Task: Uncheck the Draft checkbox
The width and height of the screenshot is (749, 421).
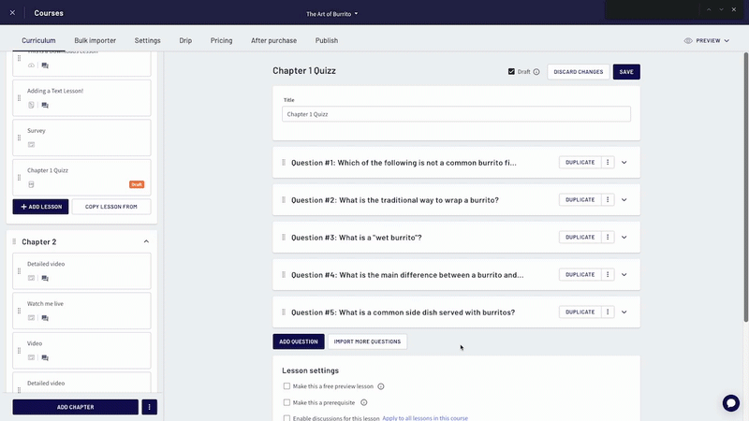Action: point(511,72)
